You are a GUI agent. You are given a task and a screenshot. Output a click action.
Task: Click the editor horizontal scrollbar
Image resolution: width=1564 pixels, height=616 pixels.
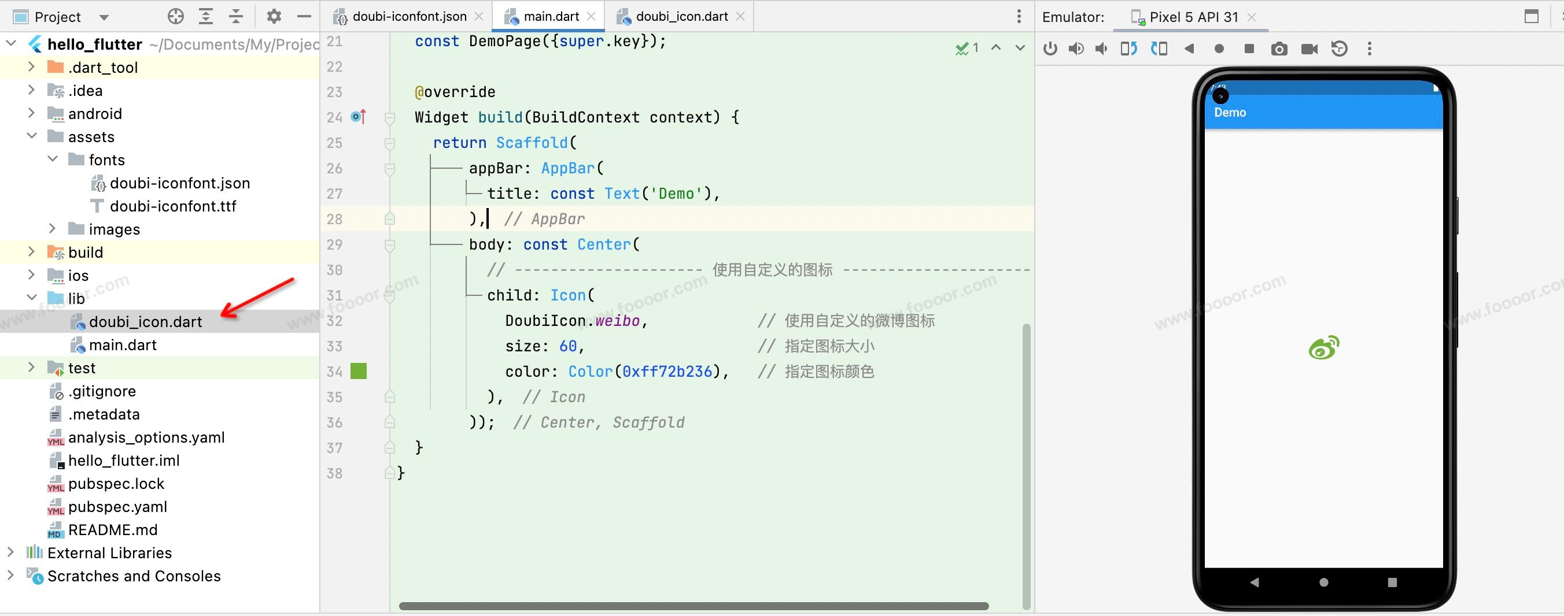tap(694, 606)
